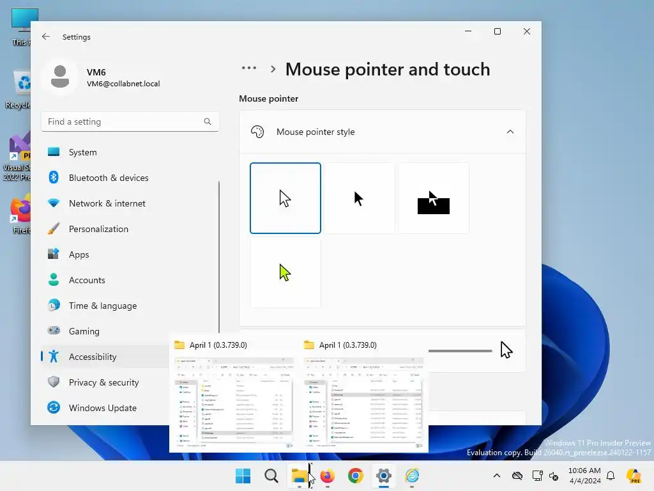Minimize the Settings window
The image size is (654, 491).
468,31
